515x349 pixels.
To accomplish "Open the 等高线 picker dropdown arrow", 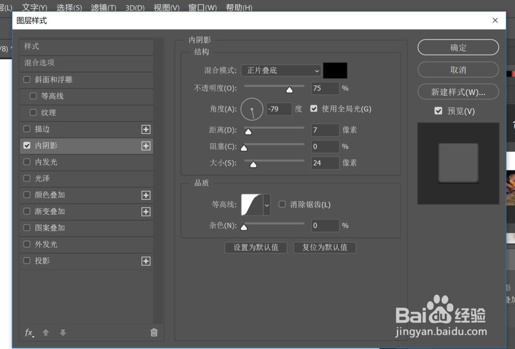I will coord(266,204).
